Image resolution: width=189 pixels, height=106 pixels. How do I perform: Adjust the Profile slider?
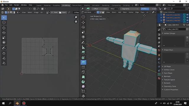(149, 9)
